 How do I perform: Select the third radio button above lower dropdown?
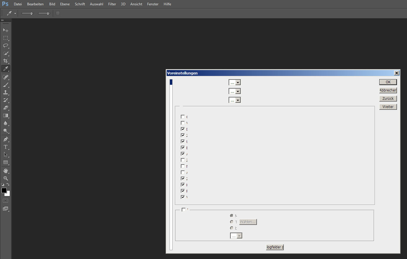pyautogui.click(x=232, y=228)
